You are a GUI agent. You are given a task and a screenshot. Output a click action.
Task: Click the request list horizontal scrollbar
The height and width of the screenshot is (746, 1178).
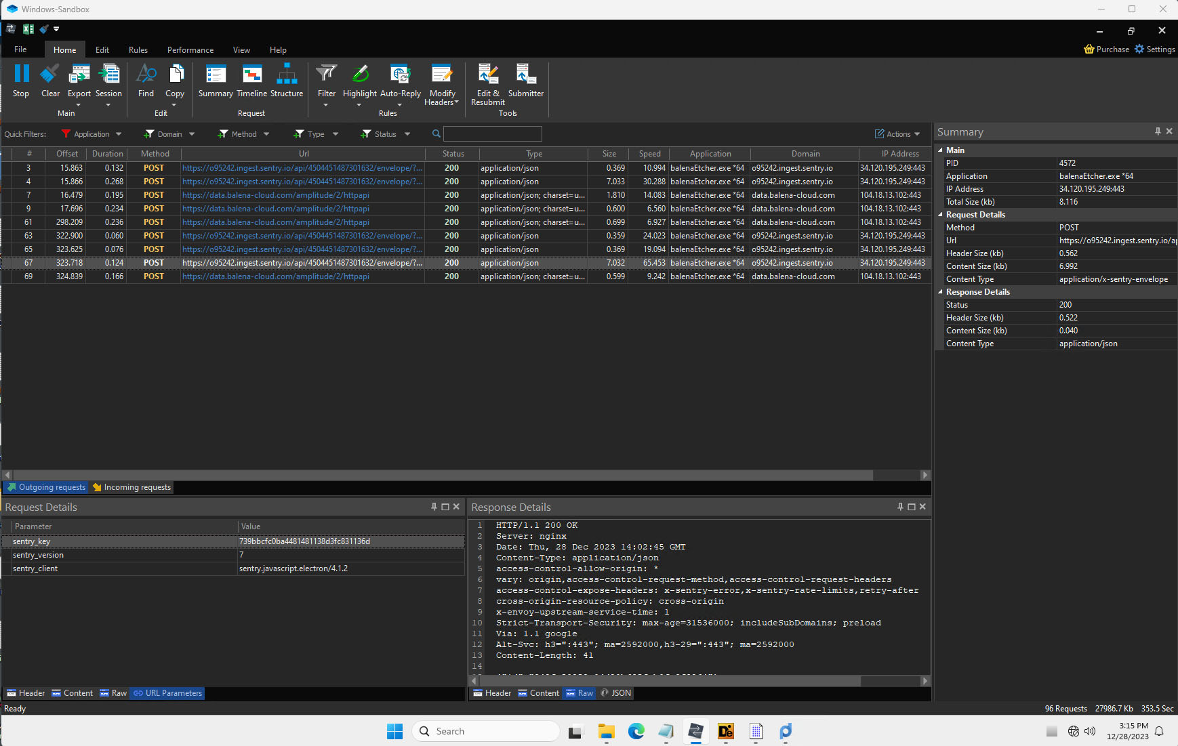coord(442,475)
